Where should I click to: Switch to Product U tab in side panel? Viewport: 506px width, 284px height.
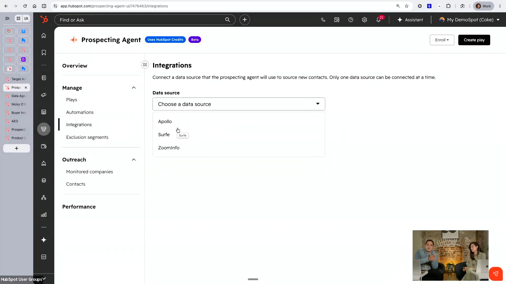point(17,138)
